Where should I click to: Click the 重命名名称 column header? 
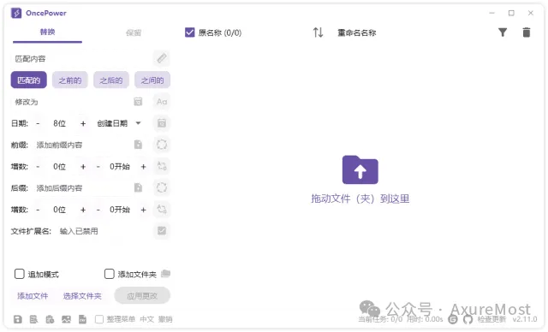(x=356, y=33)
